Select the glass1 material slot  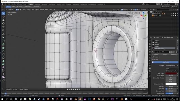pos(164,43)
